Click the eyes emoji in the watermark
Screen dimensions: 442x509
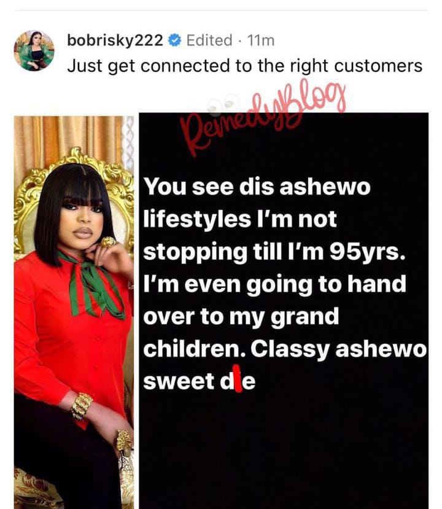(x=223, y=104)
